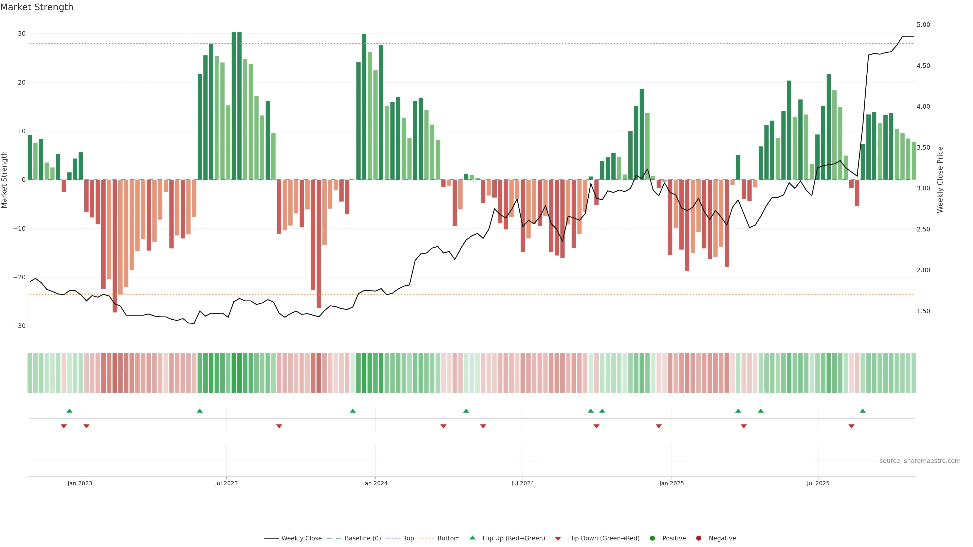
Task: Click the last green flip-up triangle marker
Action: (x=863, y=411)
